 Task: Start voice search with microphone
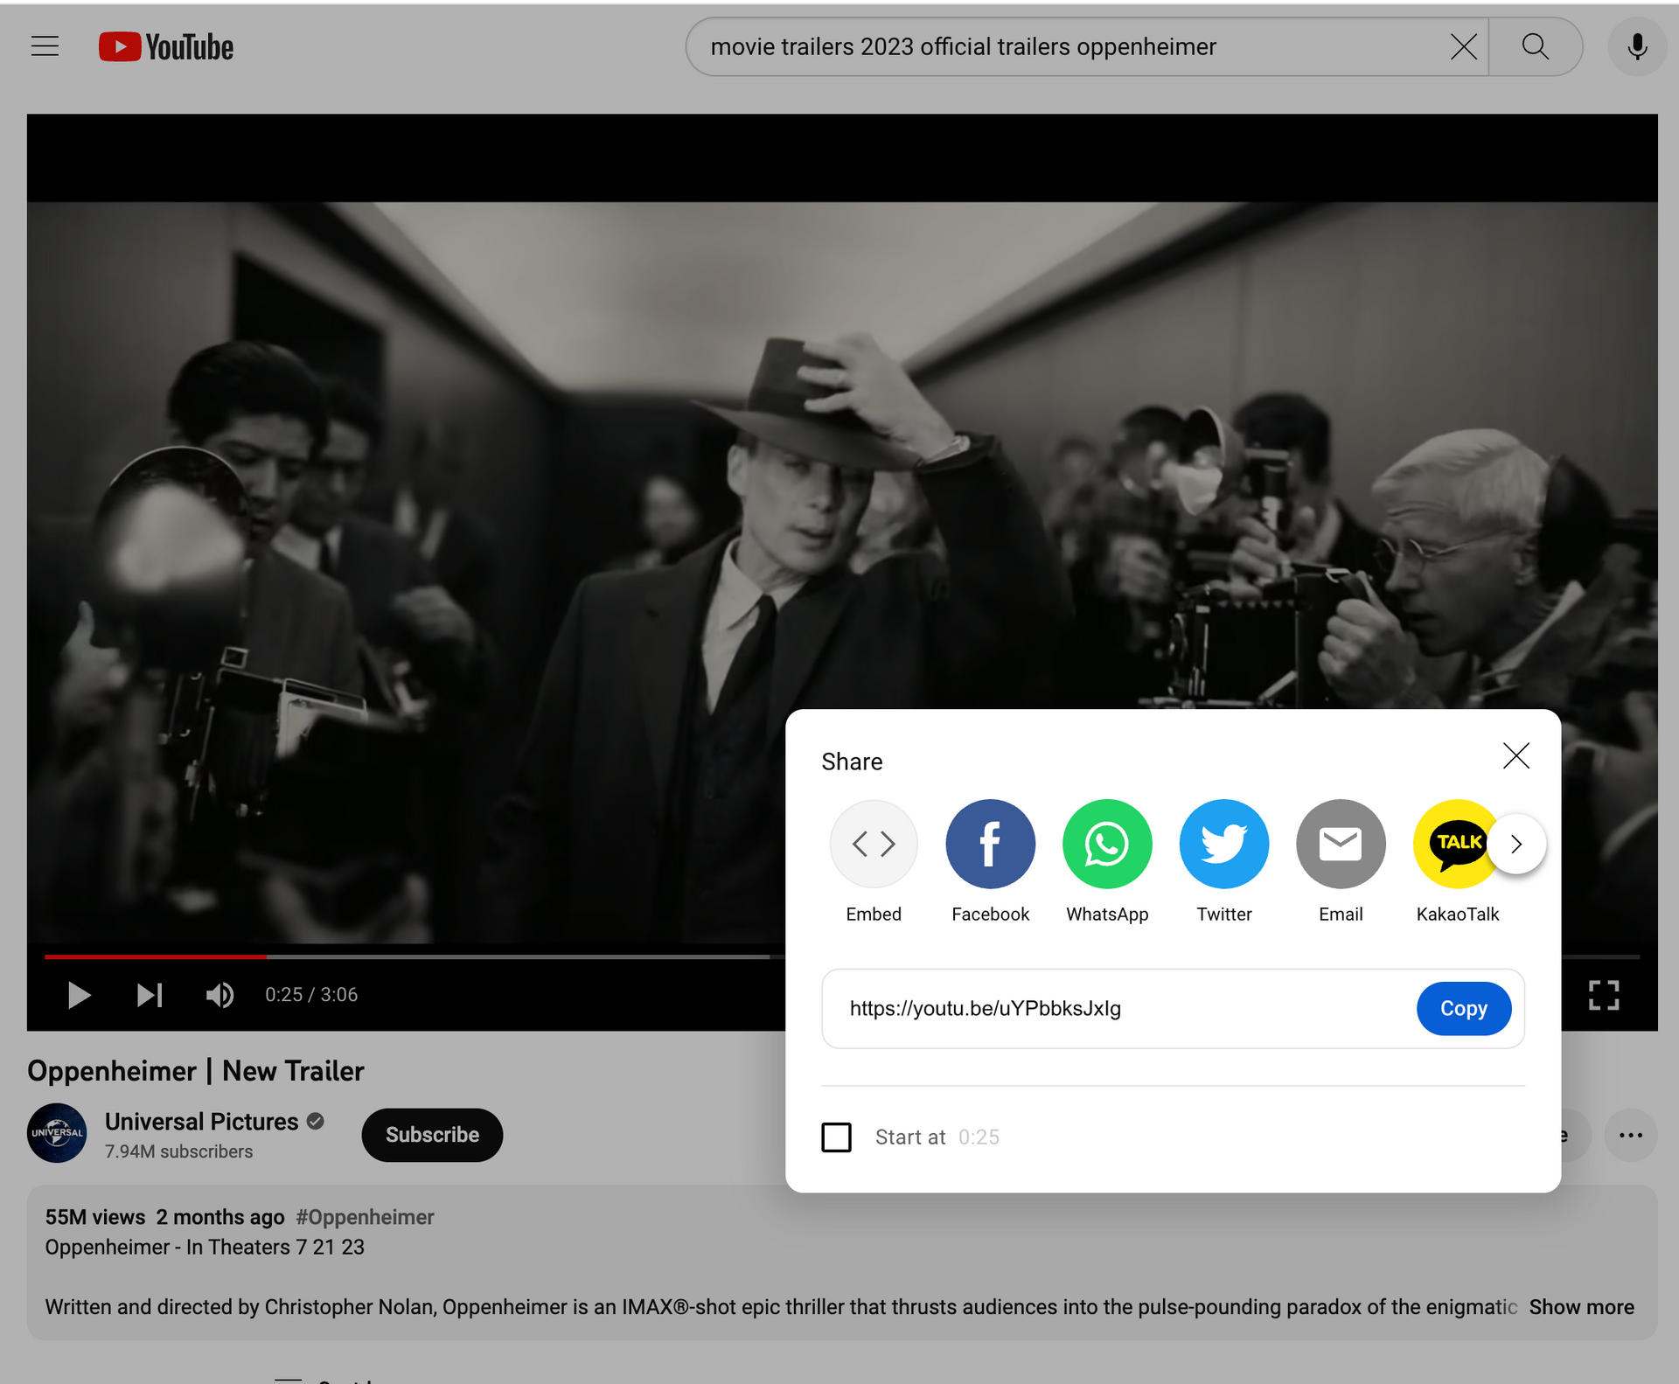[x=1637, y=46]
